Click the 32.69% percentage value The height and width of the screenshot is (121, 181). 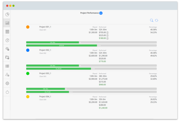(x=154, y=79)
